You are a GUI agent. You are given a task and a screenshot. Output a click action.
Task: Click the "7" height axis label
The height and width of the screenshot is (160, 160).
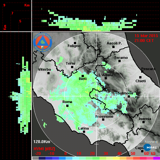12,13
